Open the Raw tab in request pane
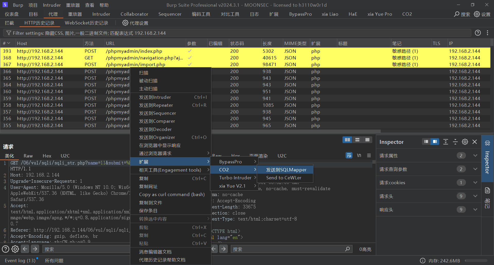The image size is (494, 265). tap(28, 156)
